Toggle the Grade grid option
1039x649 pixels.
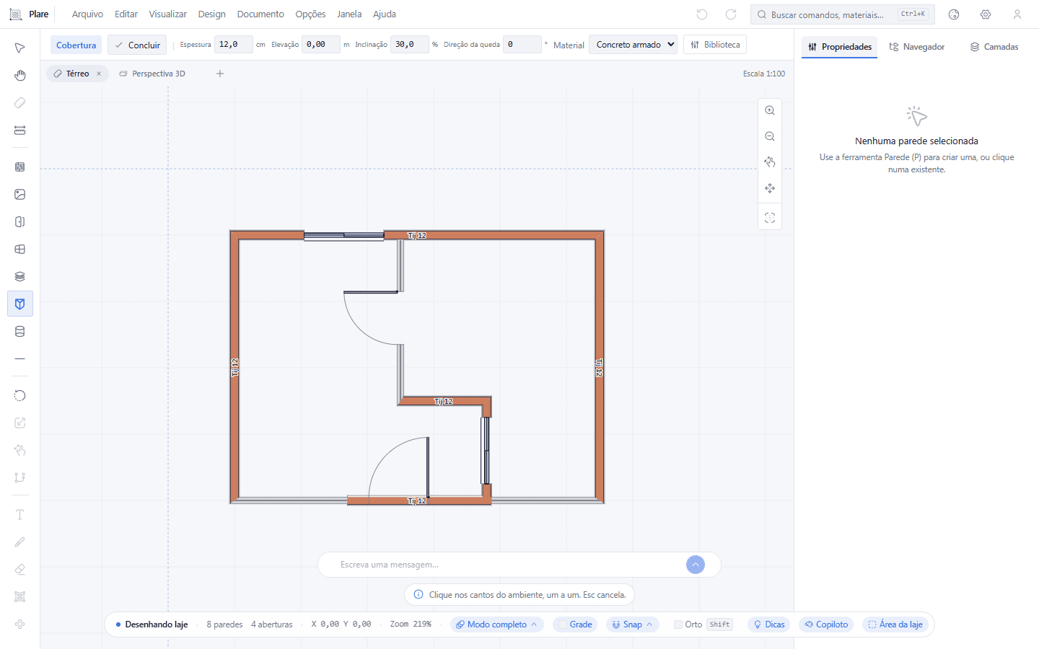pyautogui.click(x=575, y=624)
